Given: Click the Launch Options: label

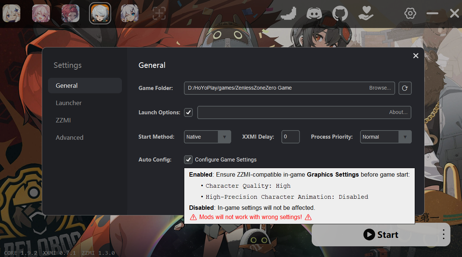Looking at the screenshot, I should [160, 112].
